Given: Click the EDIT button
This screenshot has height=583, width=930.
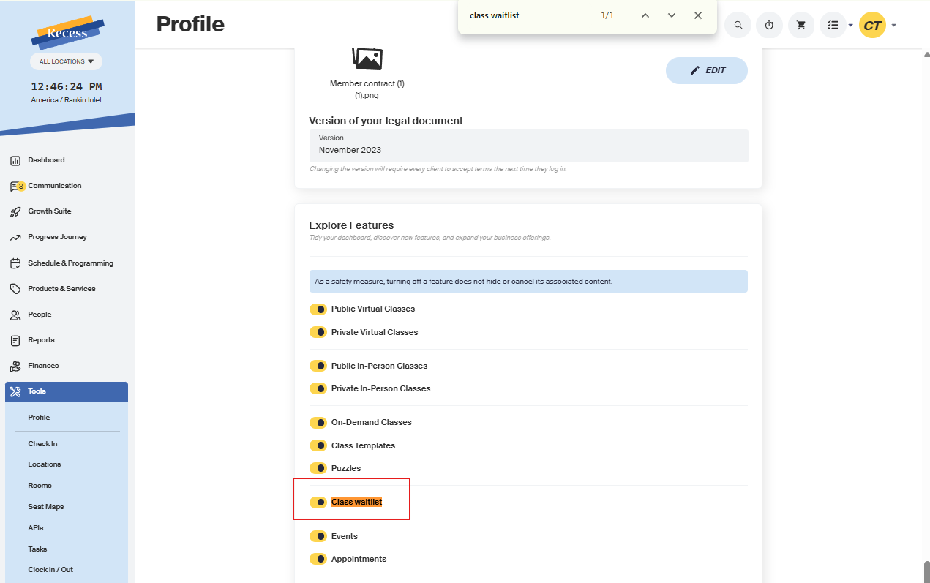Looking at the screenshot, I should coord(707,70).
